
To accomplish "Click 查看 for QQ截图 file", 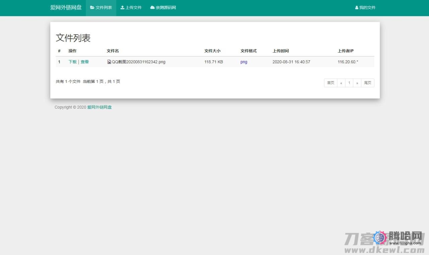I will click(85, 62).
